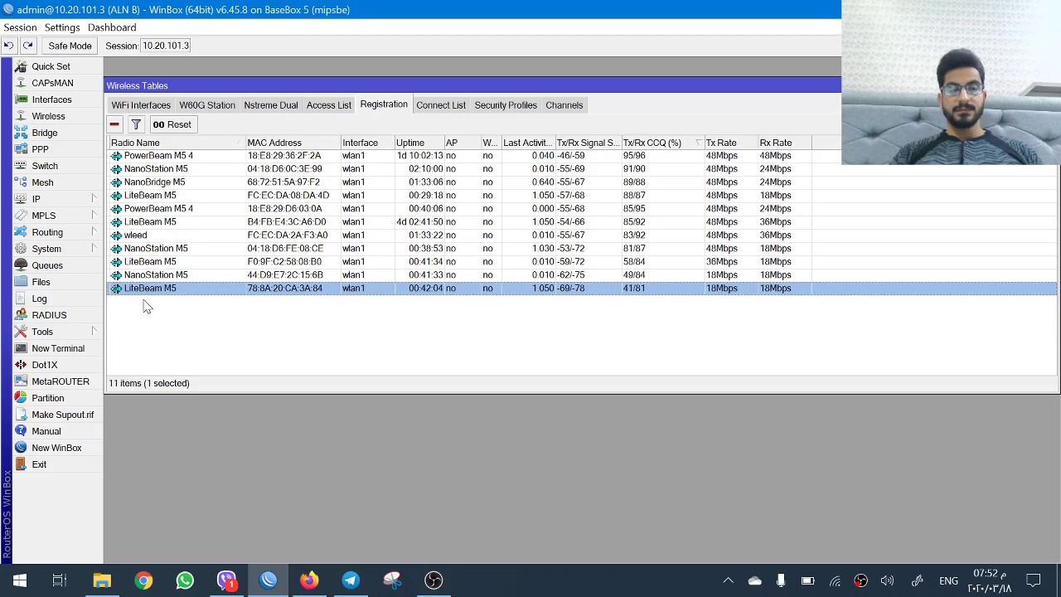Click MAC address B4:FB:E4:3C:A6:D0
This screenshot has height=597, width=1061.
[286, 222]
